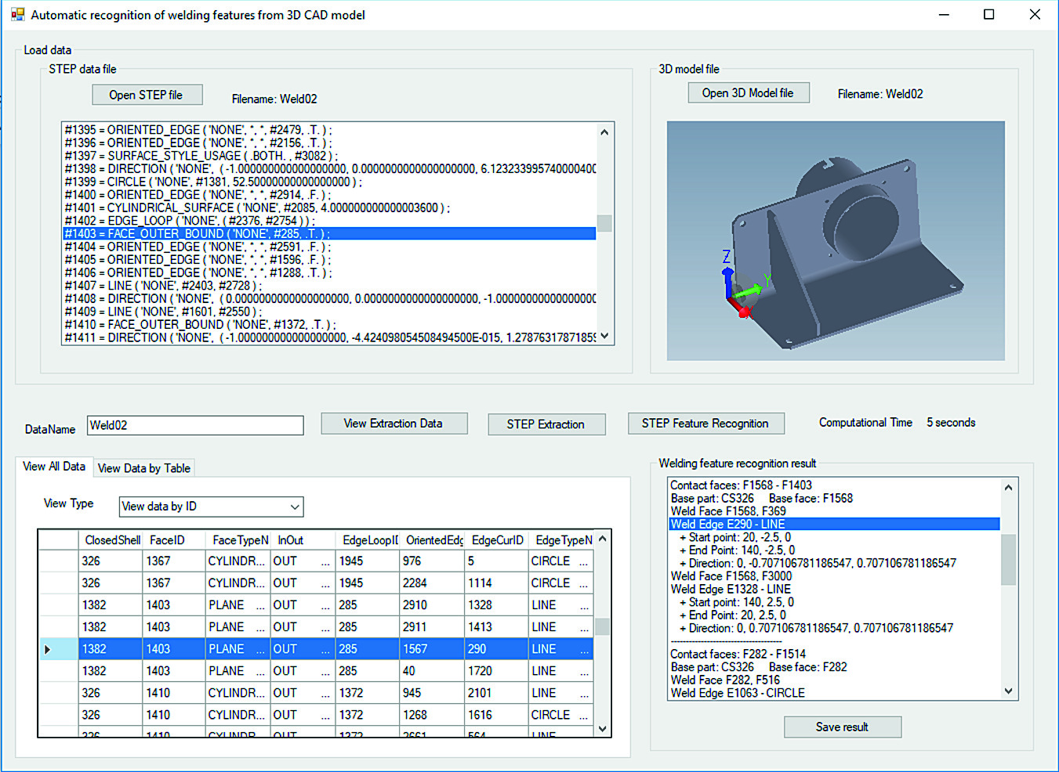Select Weld Face F1568, F3000 line

pyautogui.click(x=731, y=576)
